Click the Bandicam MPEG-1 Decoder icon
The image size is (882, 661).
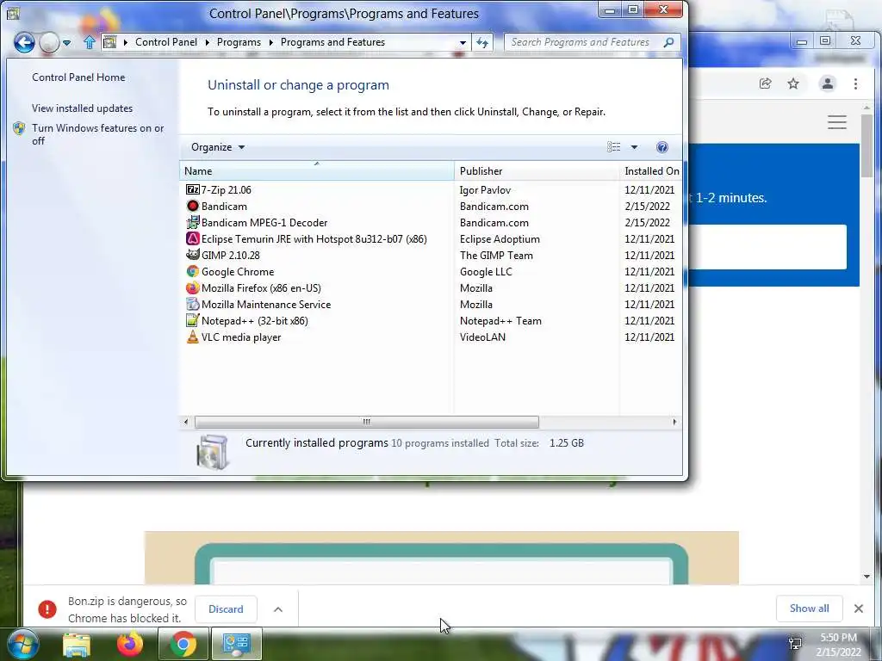click(x=192, y=222)
